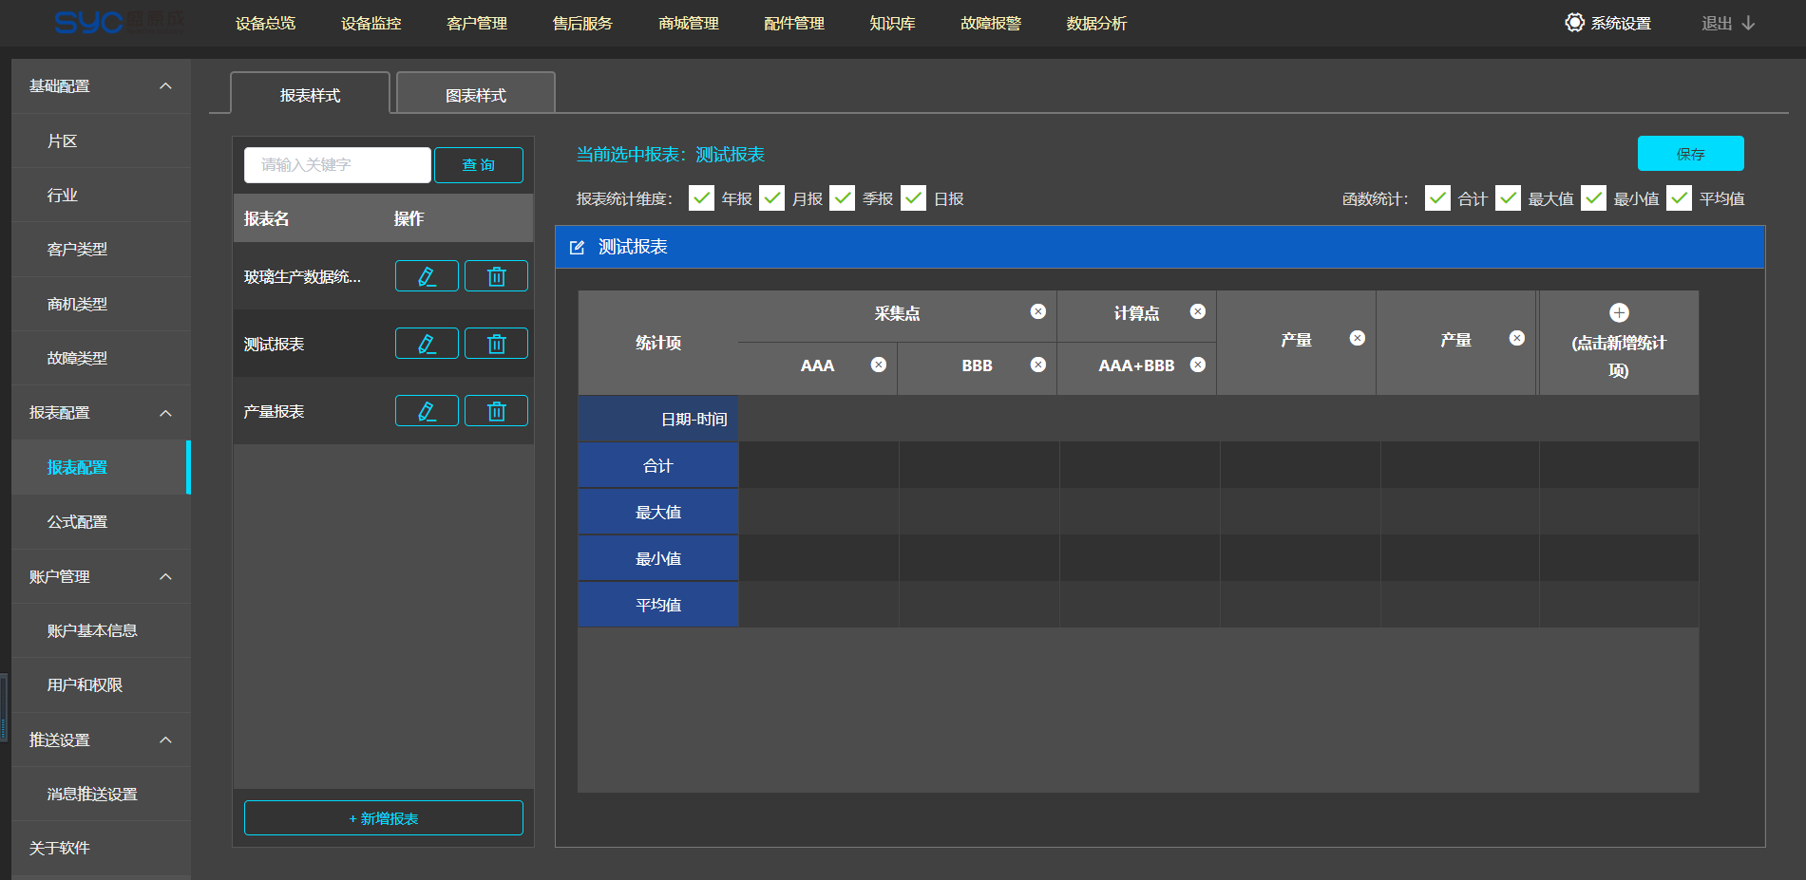Open 配件管理 in top menu
Image resolution: width=1806 pixels, height=880 pixels.
click(x=794, y=23)
